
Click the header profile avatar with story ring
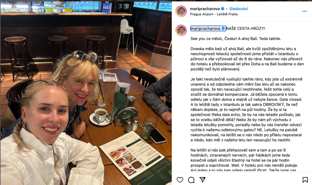(181, 11)
